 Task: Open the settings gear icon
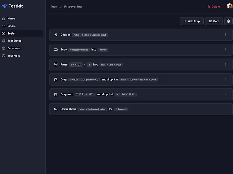[x=228, y=21]
